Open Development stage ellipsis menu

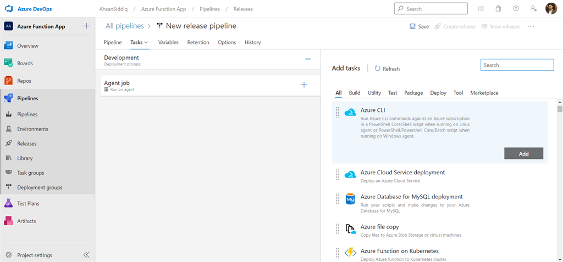pos(308,59)
